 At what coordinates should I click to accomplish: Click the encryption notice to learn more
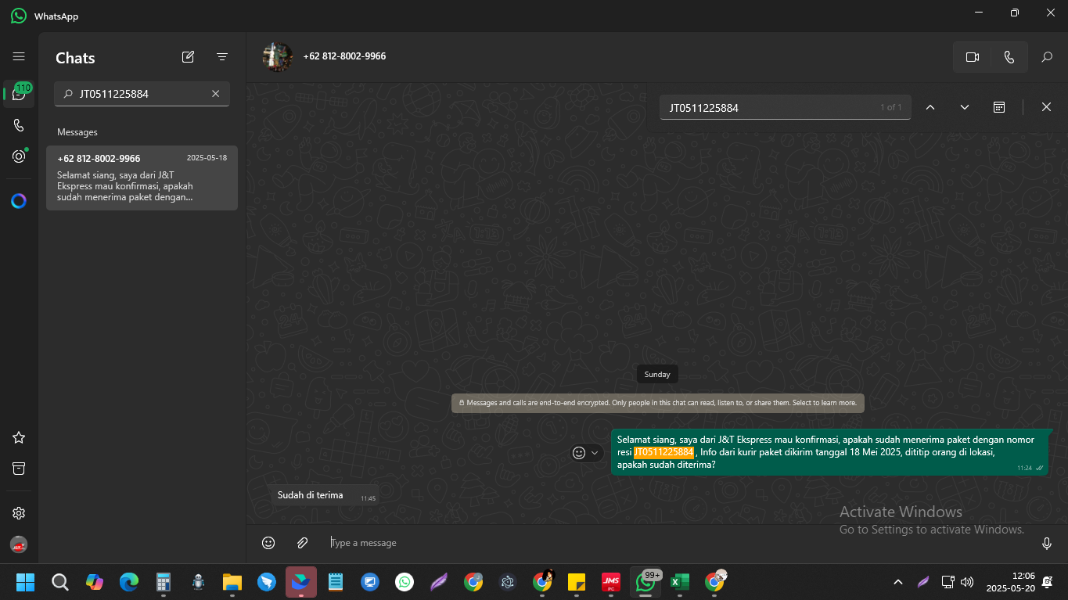pos(658,403)
